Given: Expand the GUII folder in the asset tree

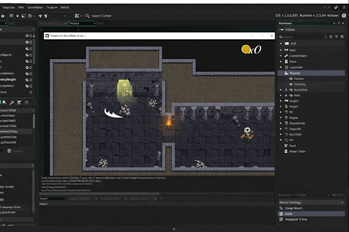Looking at the screenshot, I should [281, 44].
